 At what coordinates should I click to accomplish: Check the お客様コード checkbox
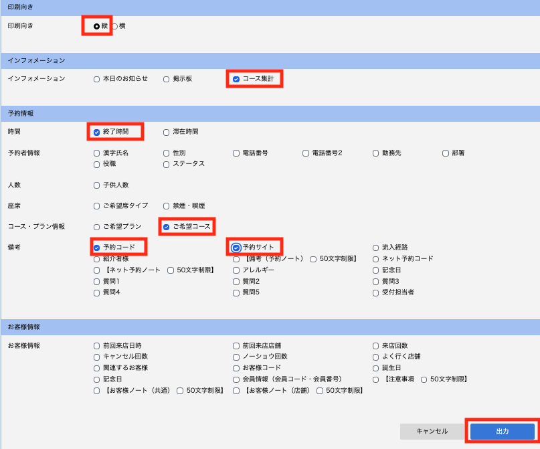pyautogui.click(x=236, y=368)
